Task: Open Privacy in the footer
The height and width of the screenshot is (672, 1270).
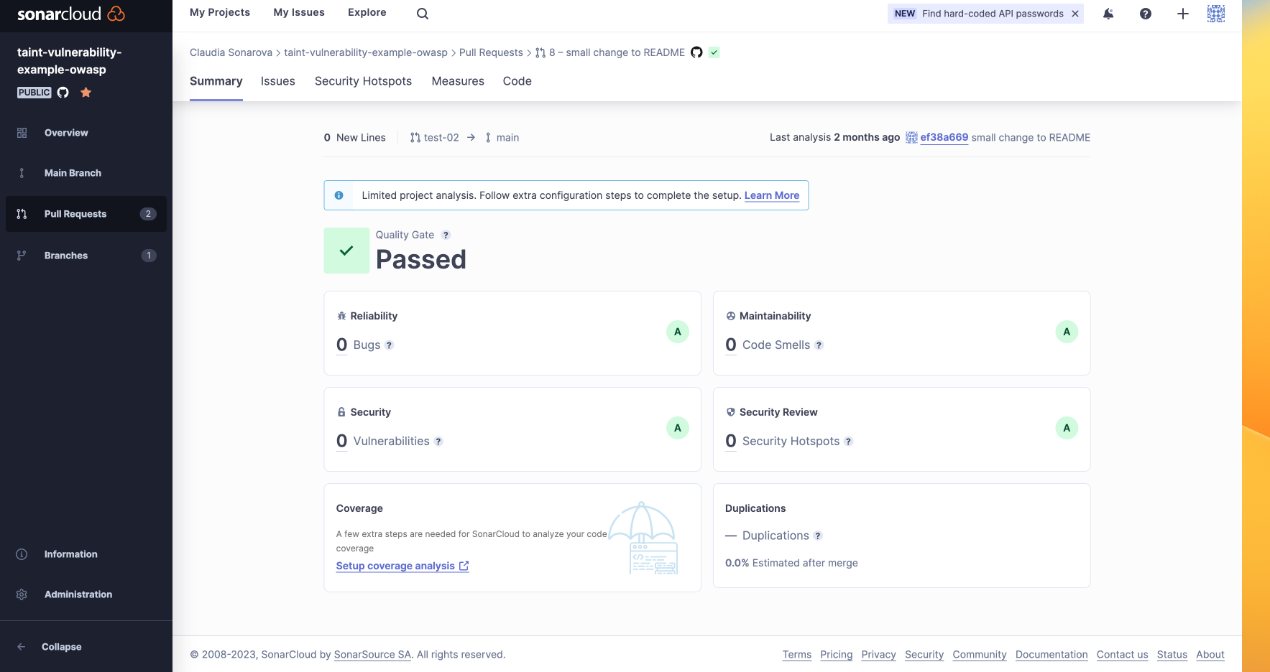Action: (879, 654)
